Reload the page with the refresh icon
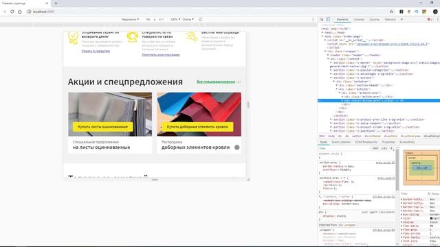The height and width of the screenshot is (247, 440). [12, 12]
